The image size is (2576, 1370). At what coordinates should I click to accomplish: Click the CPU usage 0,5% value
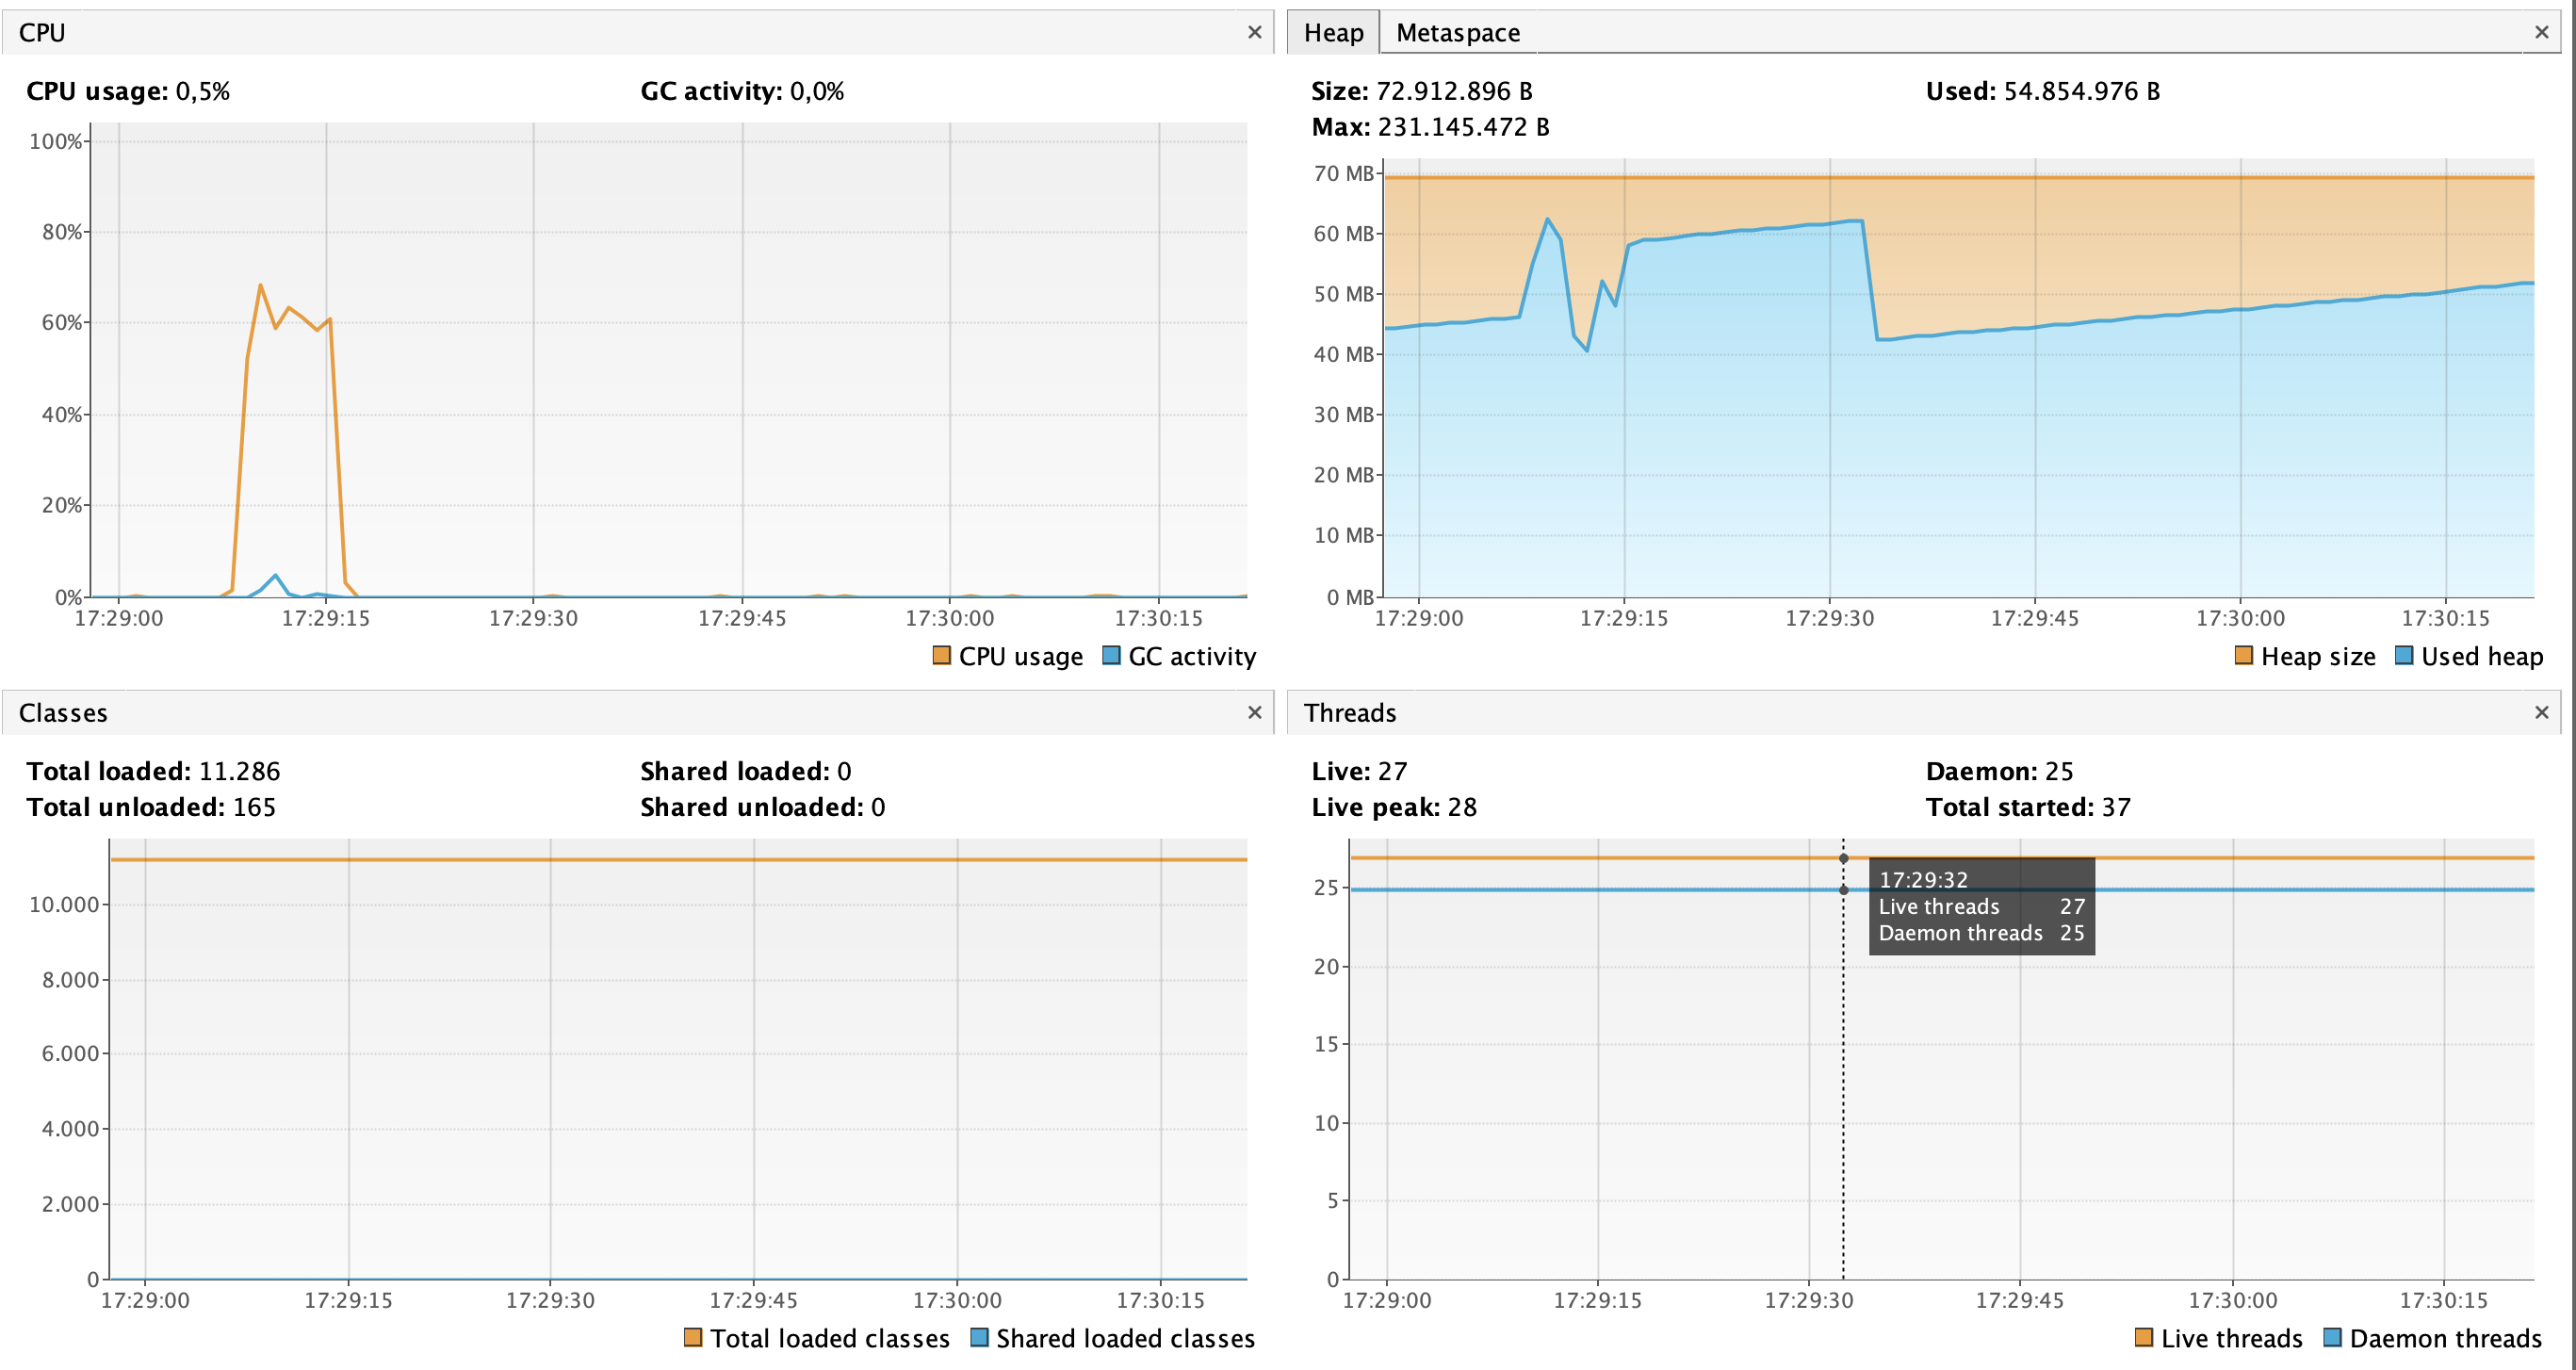click(203, 91)
